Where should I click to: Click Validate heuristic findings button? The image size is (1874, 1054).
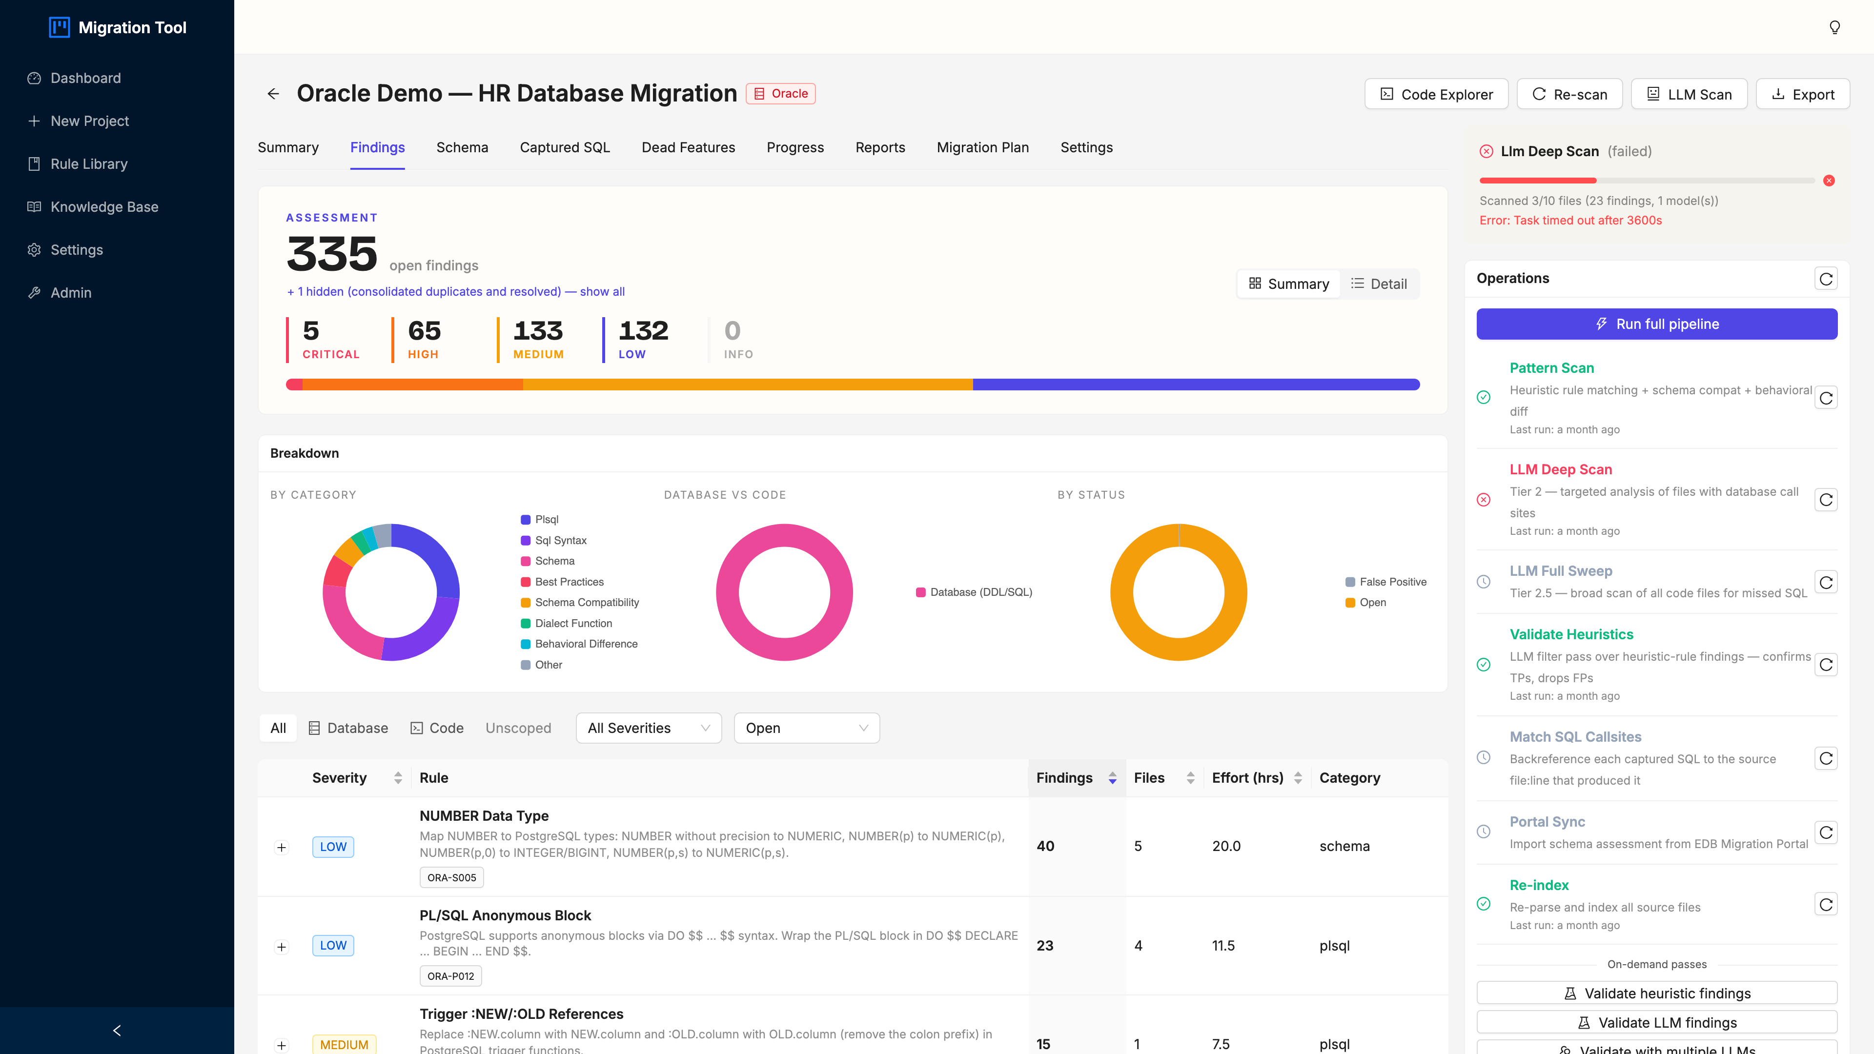(x=1656, y=993)
